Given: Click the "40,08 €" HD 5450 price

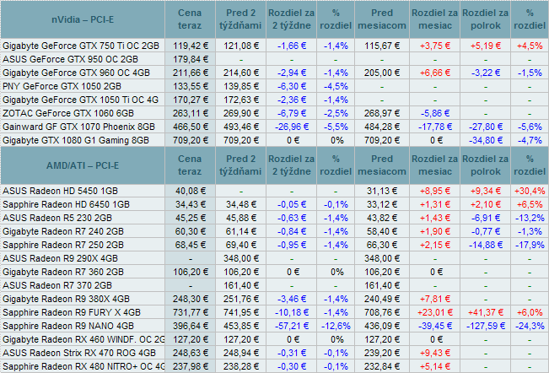Looking at the screenshot, I should click(x=190, y=191).
